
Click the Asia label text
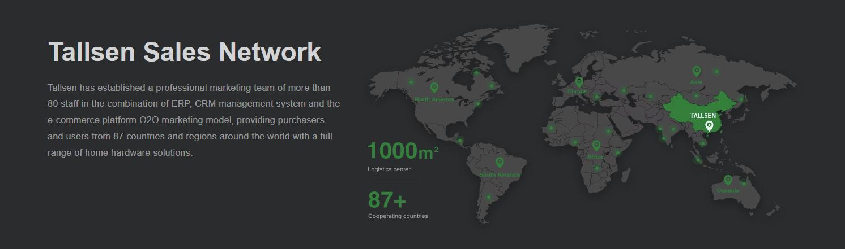click(x=696, y=82)
